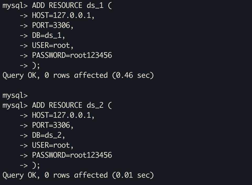This screenshot has height=185, width=252.
Task: Click the ds_1 resource name in first command
Action: click(95, 6)
